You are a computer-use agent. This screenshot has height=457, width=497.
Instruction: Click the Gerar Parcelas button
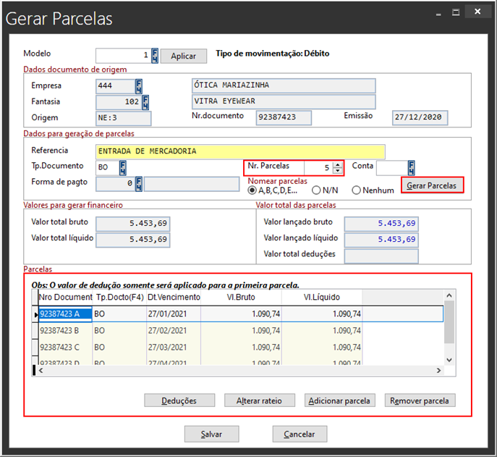[x=432, y=186]
